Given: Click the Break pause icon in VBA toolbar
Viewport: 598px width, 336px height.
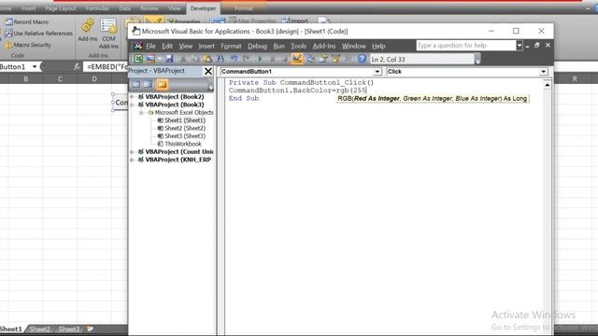Looking at the screenshot, I should pyautogui.click(x=272, y=59).
